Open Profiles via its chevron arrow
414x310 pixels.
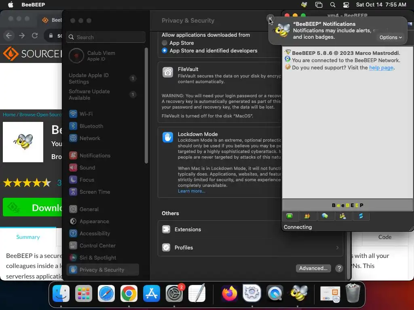(337, 247)
